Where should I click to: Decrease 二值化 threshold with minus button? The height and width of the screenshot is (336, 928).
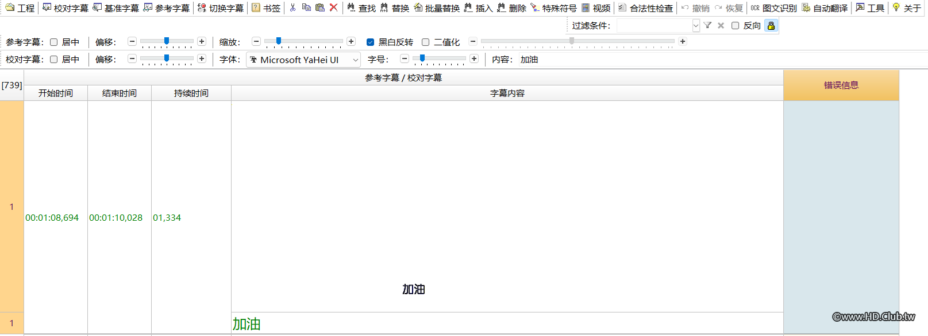[473, 41]
